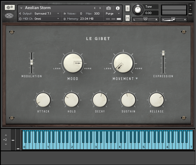This screenshot has width=196, height=165.
Task: Click the camera snapshot icon
Action: (108, 8)
